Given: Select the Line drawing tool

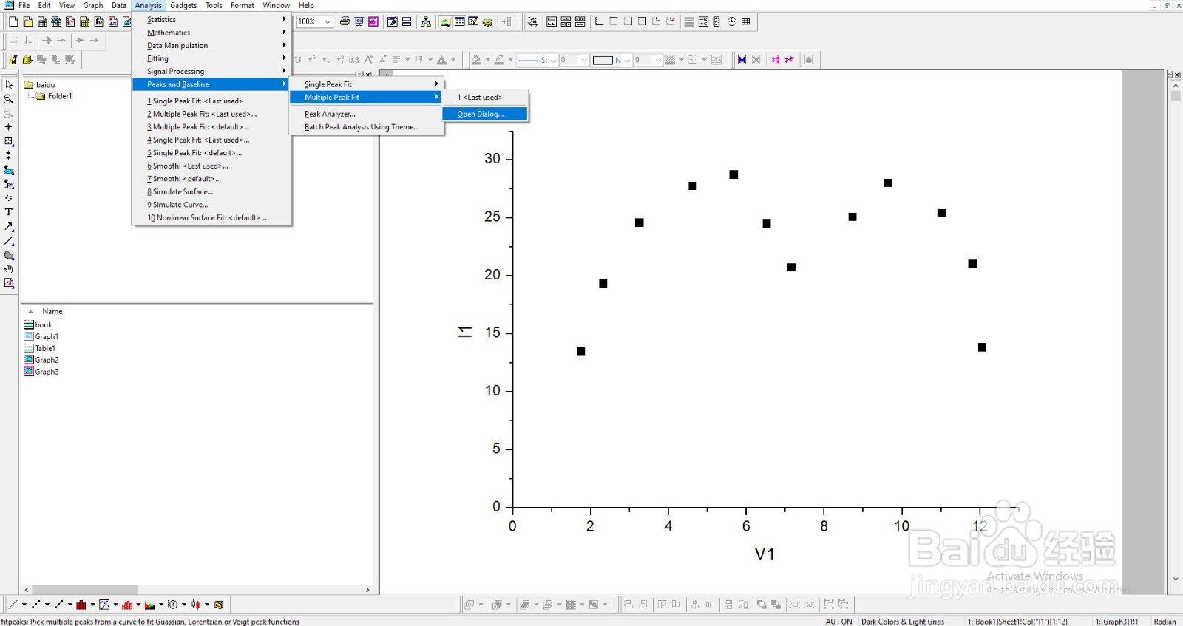Looking at the screenshot, I should 9,241.
